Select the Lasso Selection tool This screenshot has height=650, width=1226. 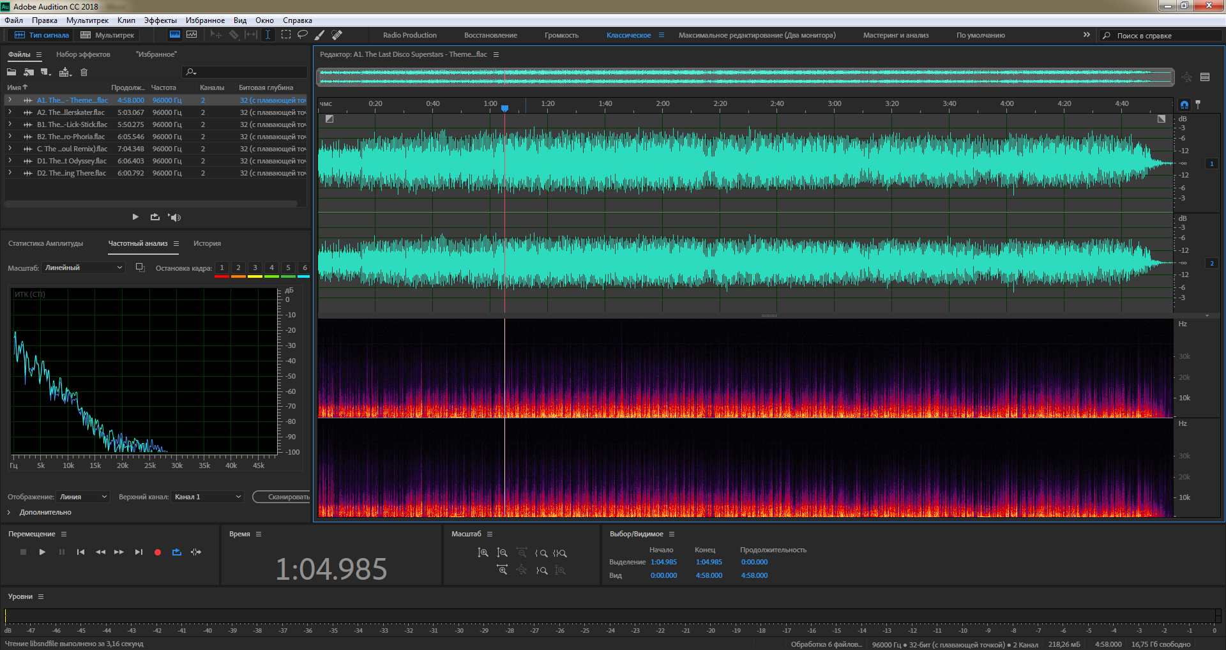tap(303, 35)
